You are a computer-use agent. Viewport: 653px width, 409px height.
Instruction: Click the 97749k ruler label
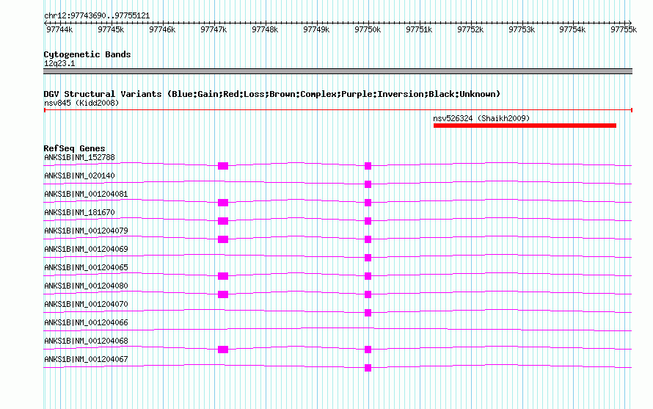click(316, 29)
